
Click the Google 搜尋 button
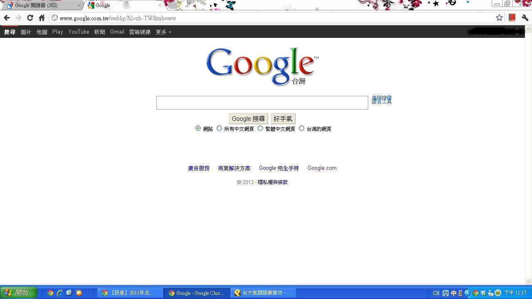coord(248,119)
